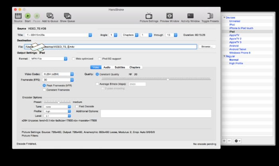Viewport: 279px width, 166px height.
Task: Click the RF quality slider handle
Action: click(168, 79)
